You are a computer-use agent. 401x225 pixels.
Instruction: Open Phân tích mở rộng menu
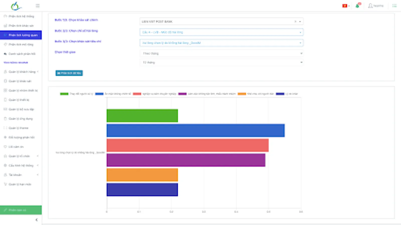point(21,44)
